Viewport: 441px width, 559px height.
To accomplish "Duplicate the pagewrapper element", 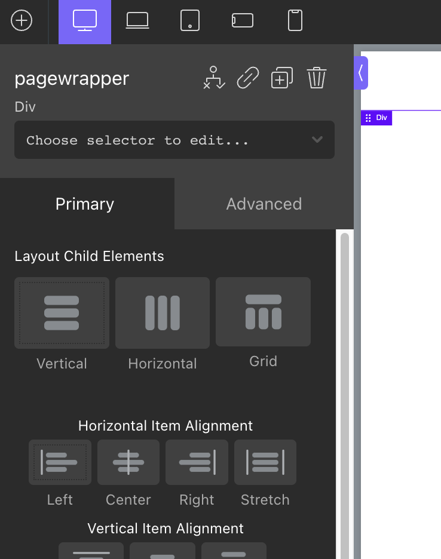I will [x=281, y=77].
